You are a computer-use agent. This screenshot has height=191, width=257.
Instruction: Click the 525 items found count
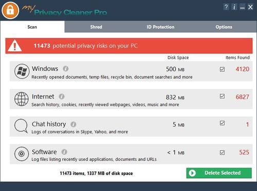(x=244, y=152)
